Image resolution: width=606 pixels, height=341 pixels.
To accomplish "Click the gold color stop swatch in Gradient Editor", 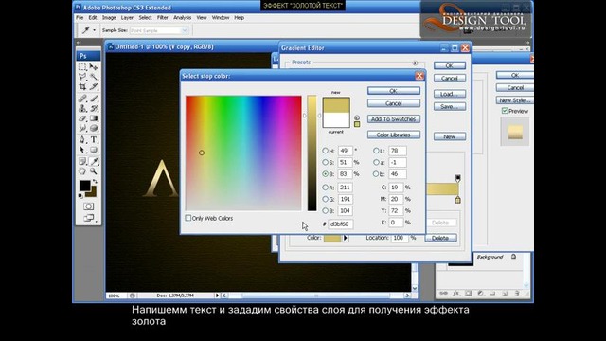I will point(332,238).
